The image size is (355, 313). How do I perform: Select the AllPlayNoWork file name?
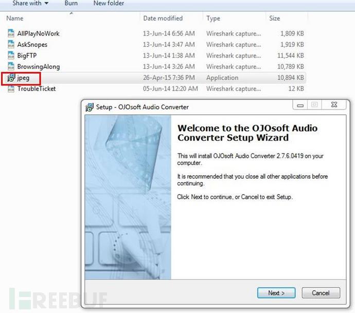pyautogui.click(x=38, y=33)
